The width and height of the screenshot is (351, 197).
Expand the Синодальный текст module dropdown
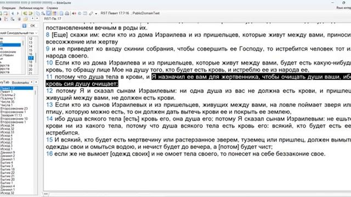[x=36, y=33]
